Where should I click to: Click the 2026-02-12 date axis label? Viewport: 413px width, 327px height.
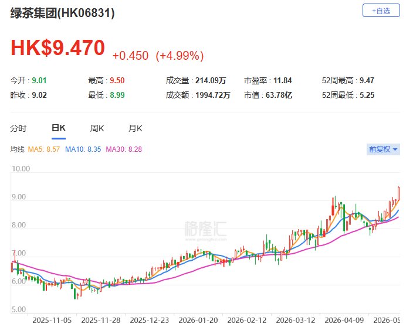pyautogui.click(x=247, y=320)
